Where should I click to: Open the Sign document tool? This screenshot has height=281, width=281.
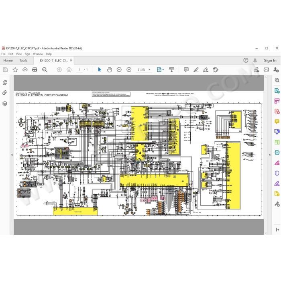click(206, 70)
